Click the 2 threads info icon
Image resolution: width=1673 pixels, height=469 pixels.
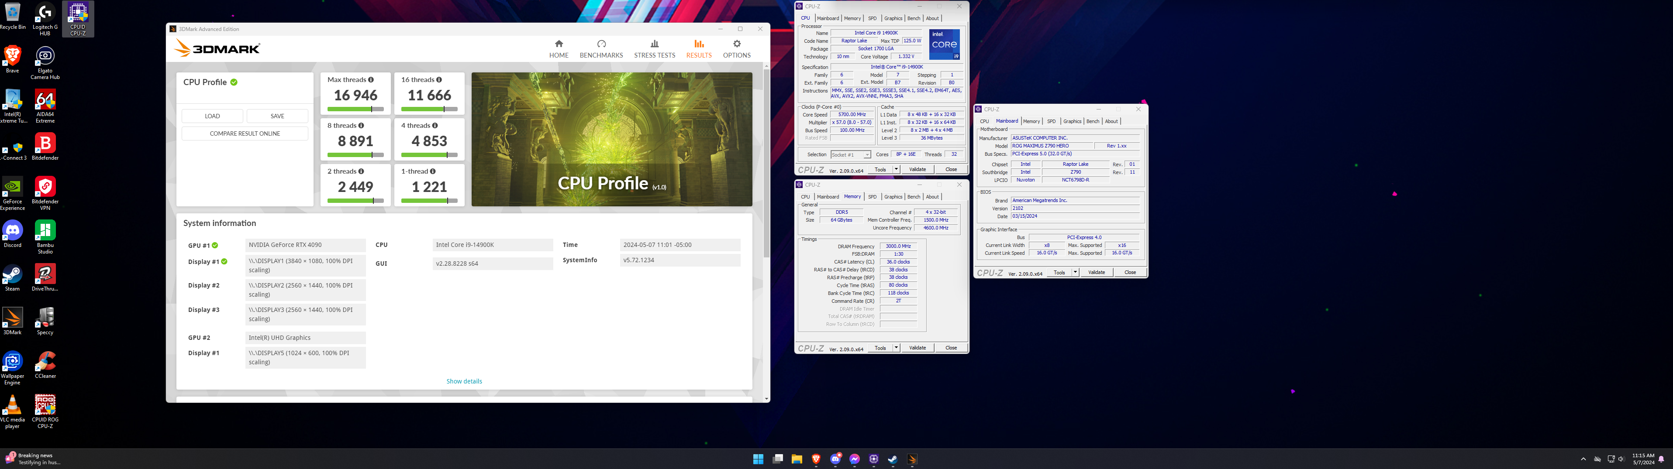(x=361, y=171)
